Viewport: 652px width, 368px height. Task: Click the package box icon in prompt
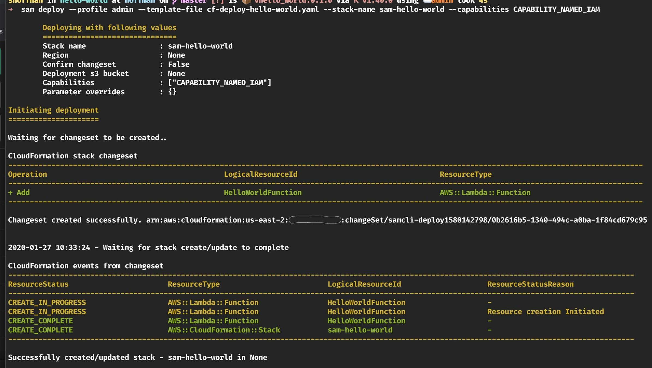pos(246,2)
